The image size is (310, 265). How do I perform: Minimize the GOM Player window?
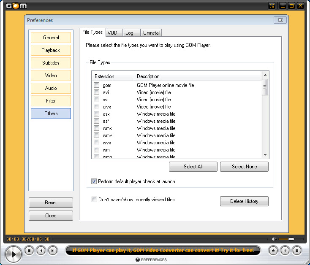click(x=283, y=6)
